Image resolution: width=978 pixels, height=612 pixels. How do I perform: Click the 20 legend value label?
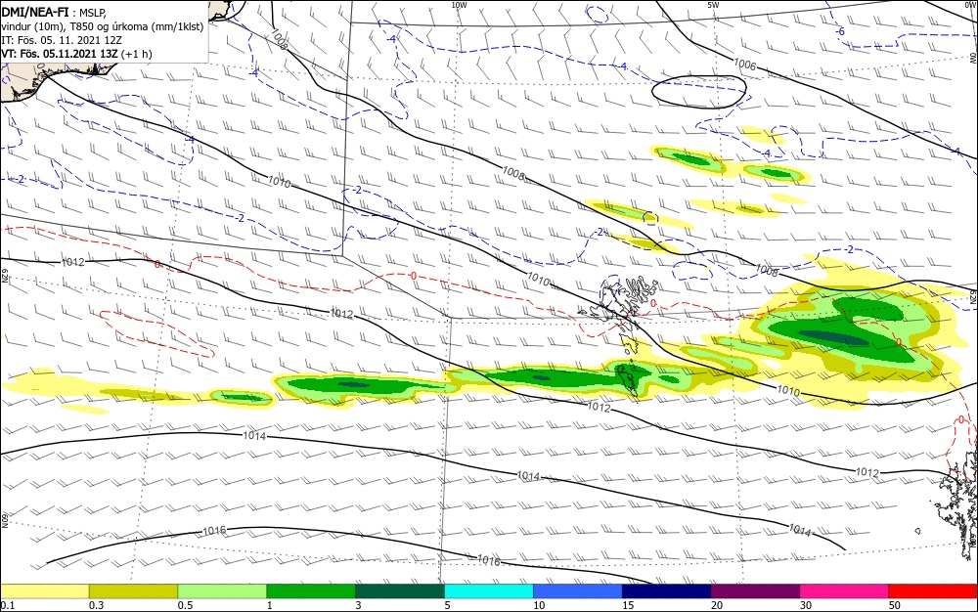coord(717,605)
